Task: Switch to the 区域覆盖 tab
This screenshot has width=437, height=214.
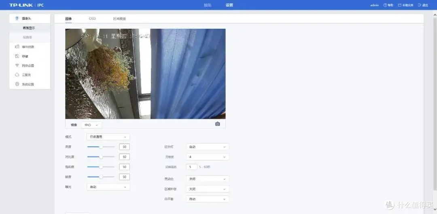Action: click(119, 19)
